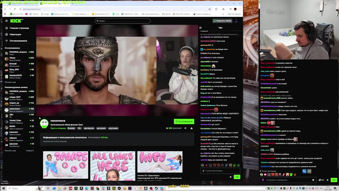Click nenormova streamer avatar
The width and height of the screenshot is (339, 191).
point(44,123)
